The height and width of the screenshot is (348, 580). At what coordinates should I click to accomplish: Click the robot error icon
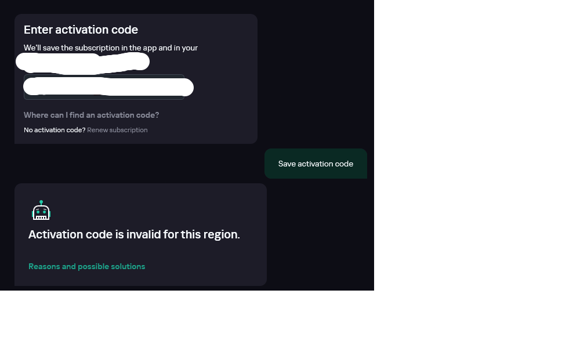(41, 210)
